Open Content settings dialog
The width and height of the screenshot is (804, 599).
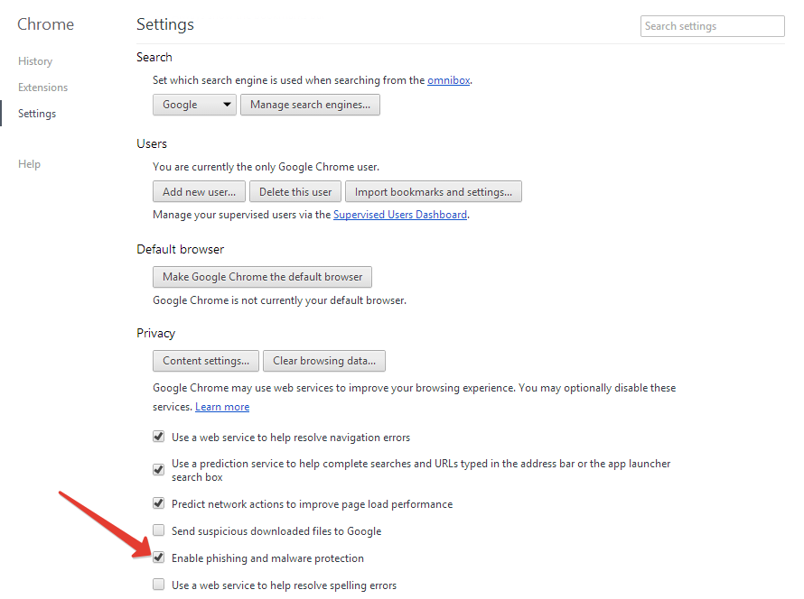(x=206, y=361)
